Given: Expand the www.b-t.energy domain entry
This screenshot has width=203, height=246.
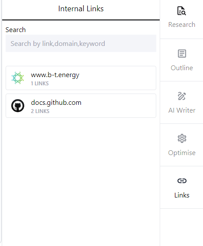Looking at the screenshot, I should click(81, 78).
